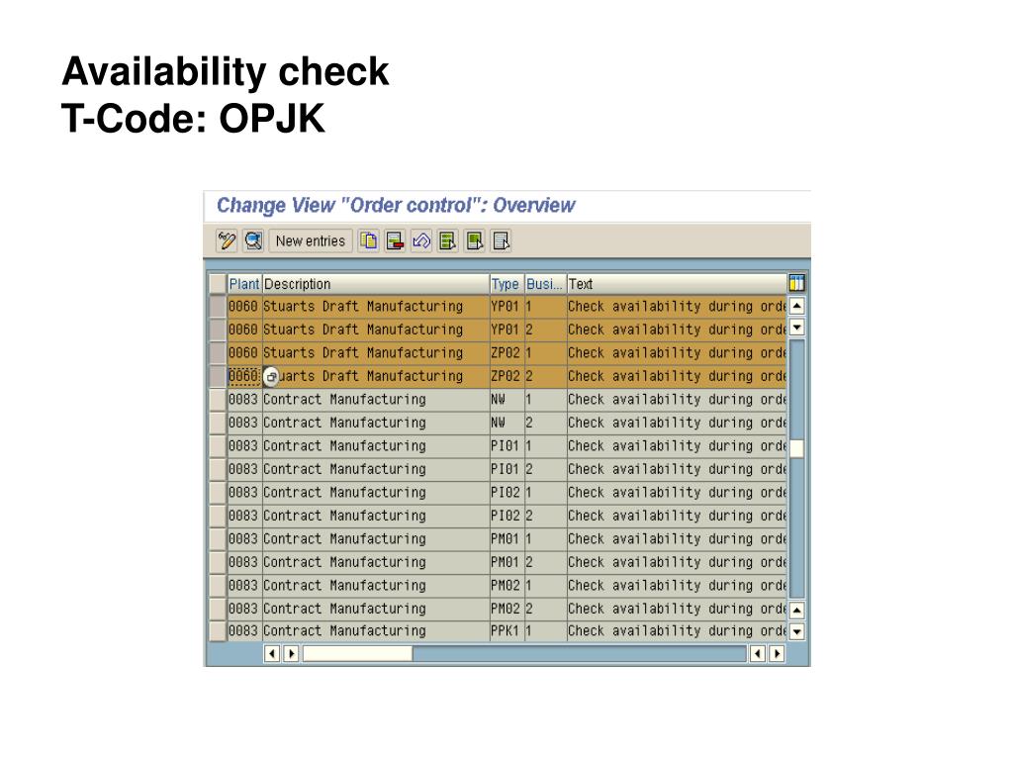Click the NW Type cell in Busi 1 row
This screenshot has height=760, width=1013.
point(506,400)
